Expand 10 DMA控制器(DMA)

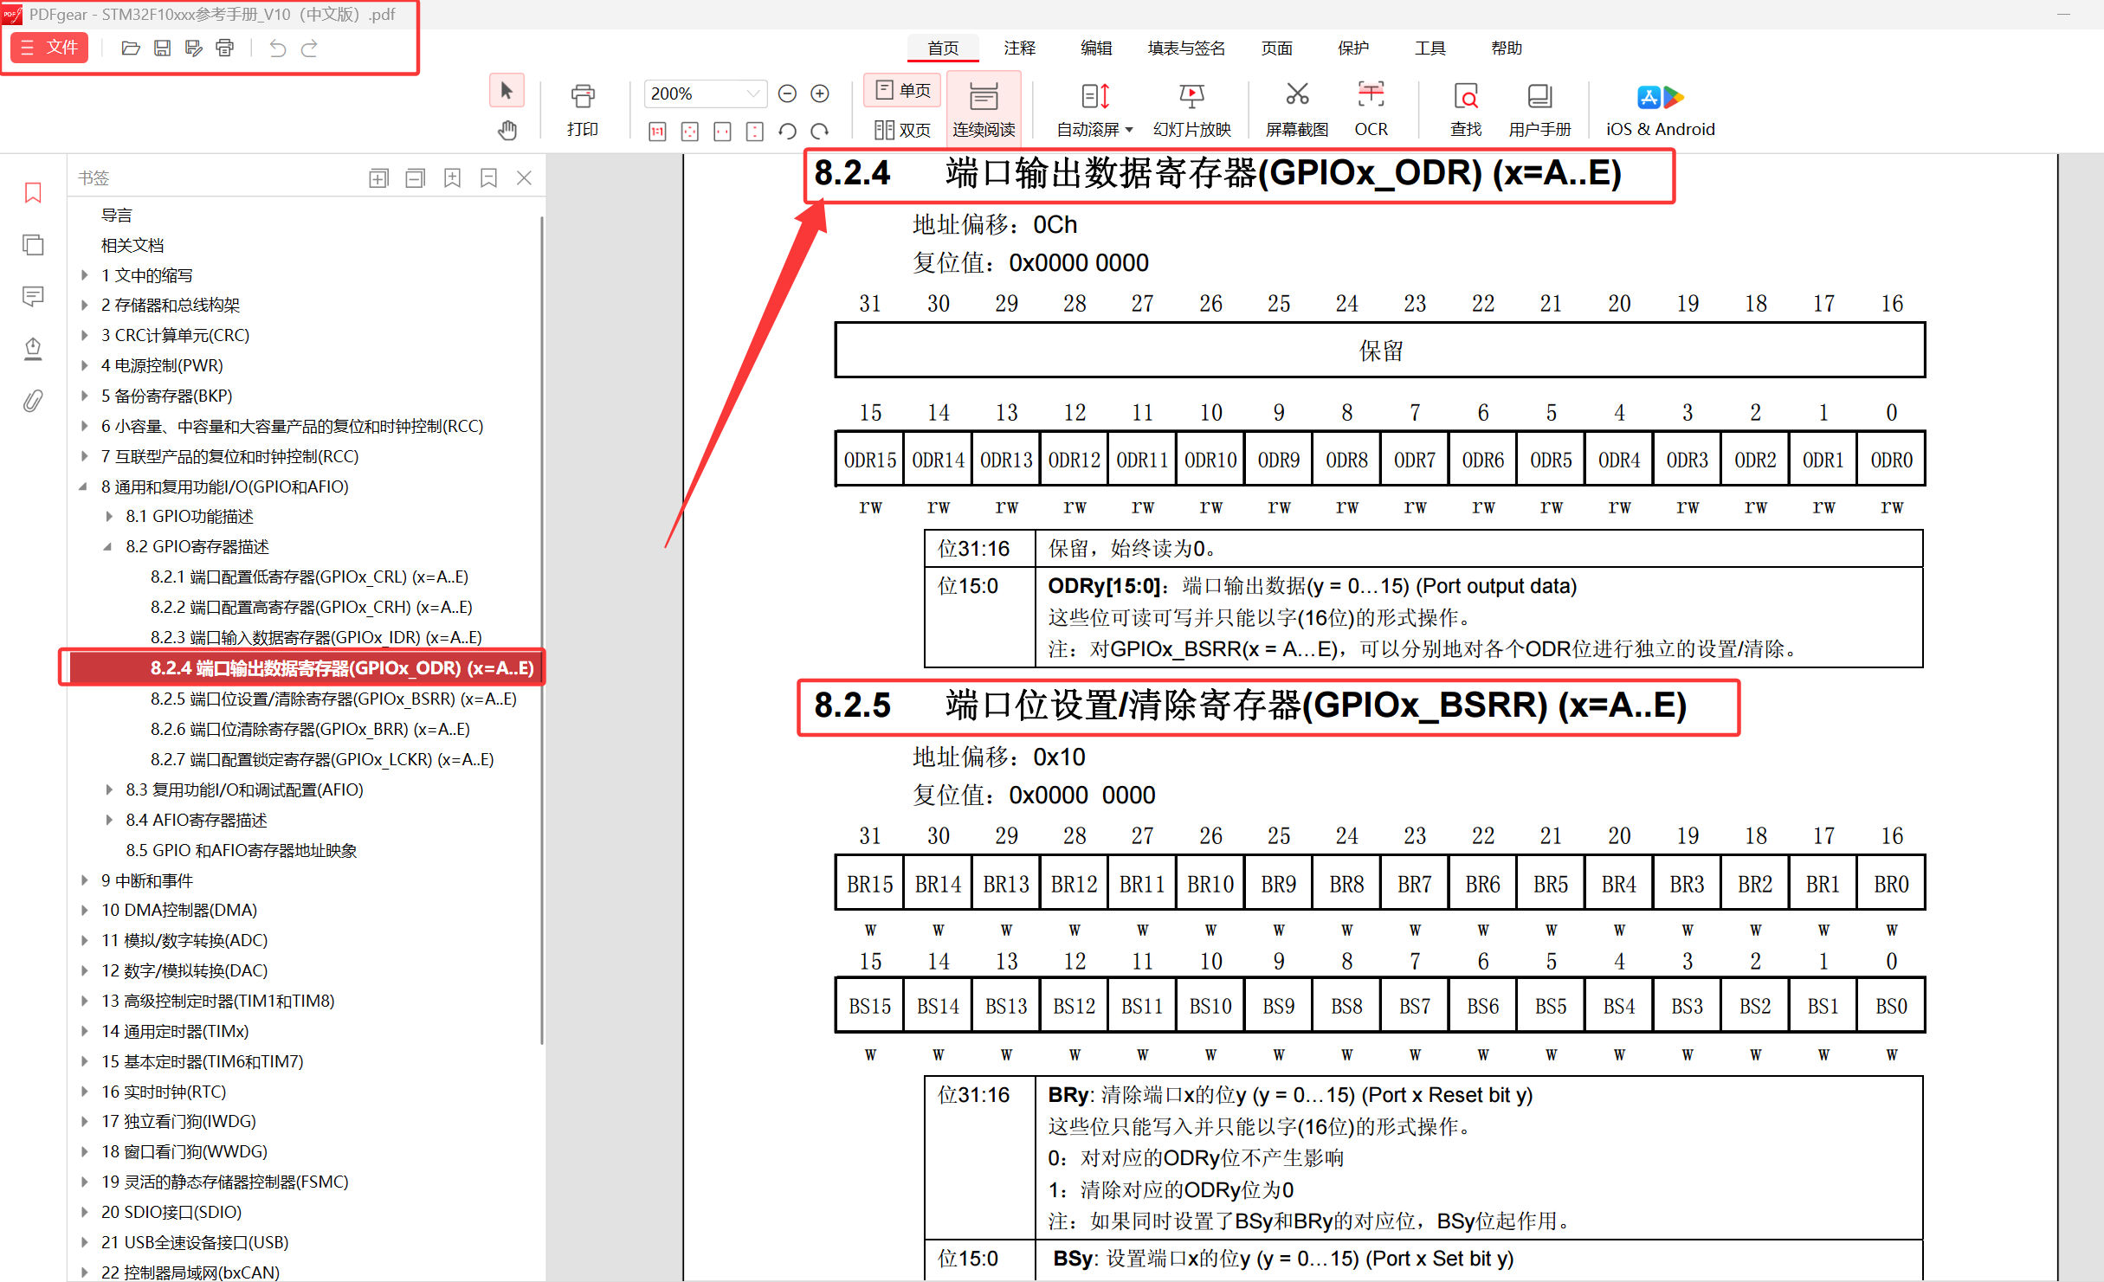click(85, 911)
